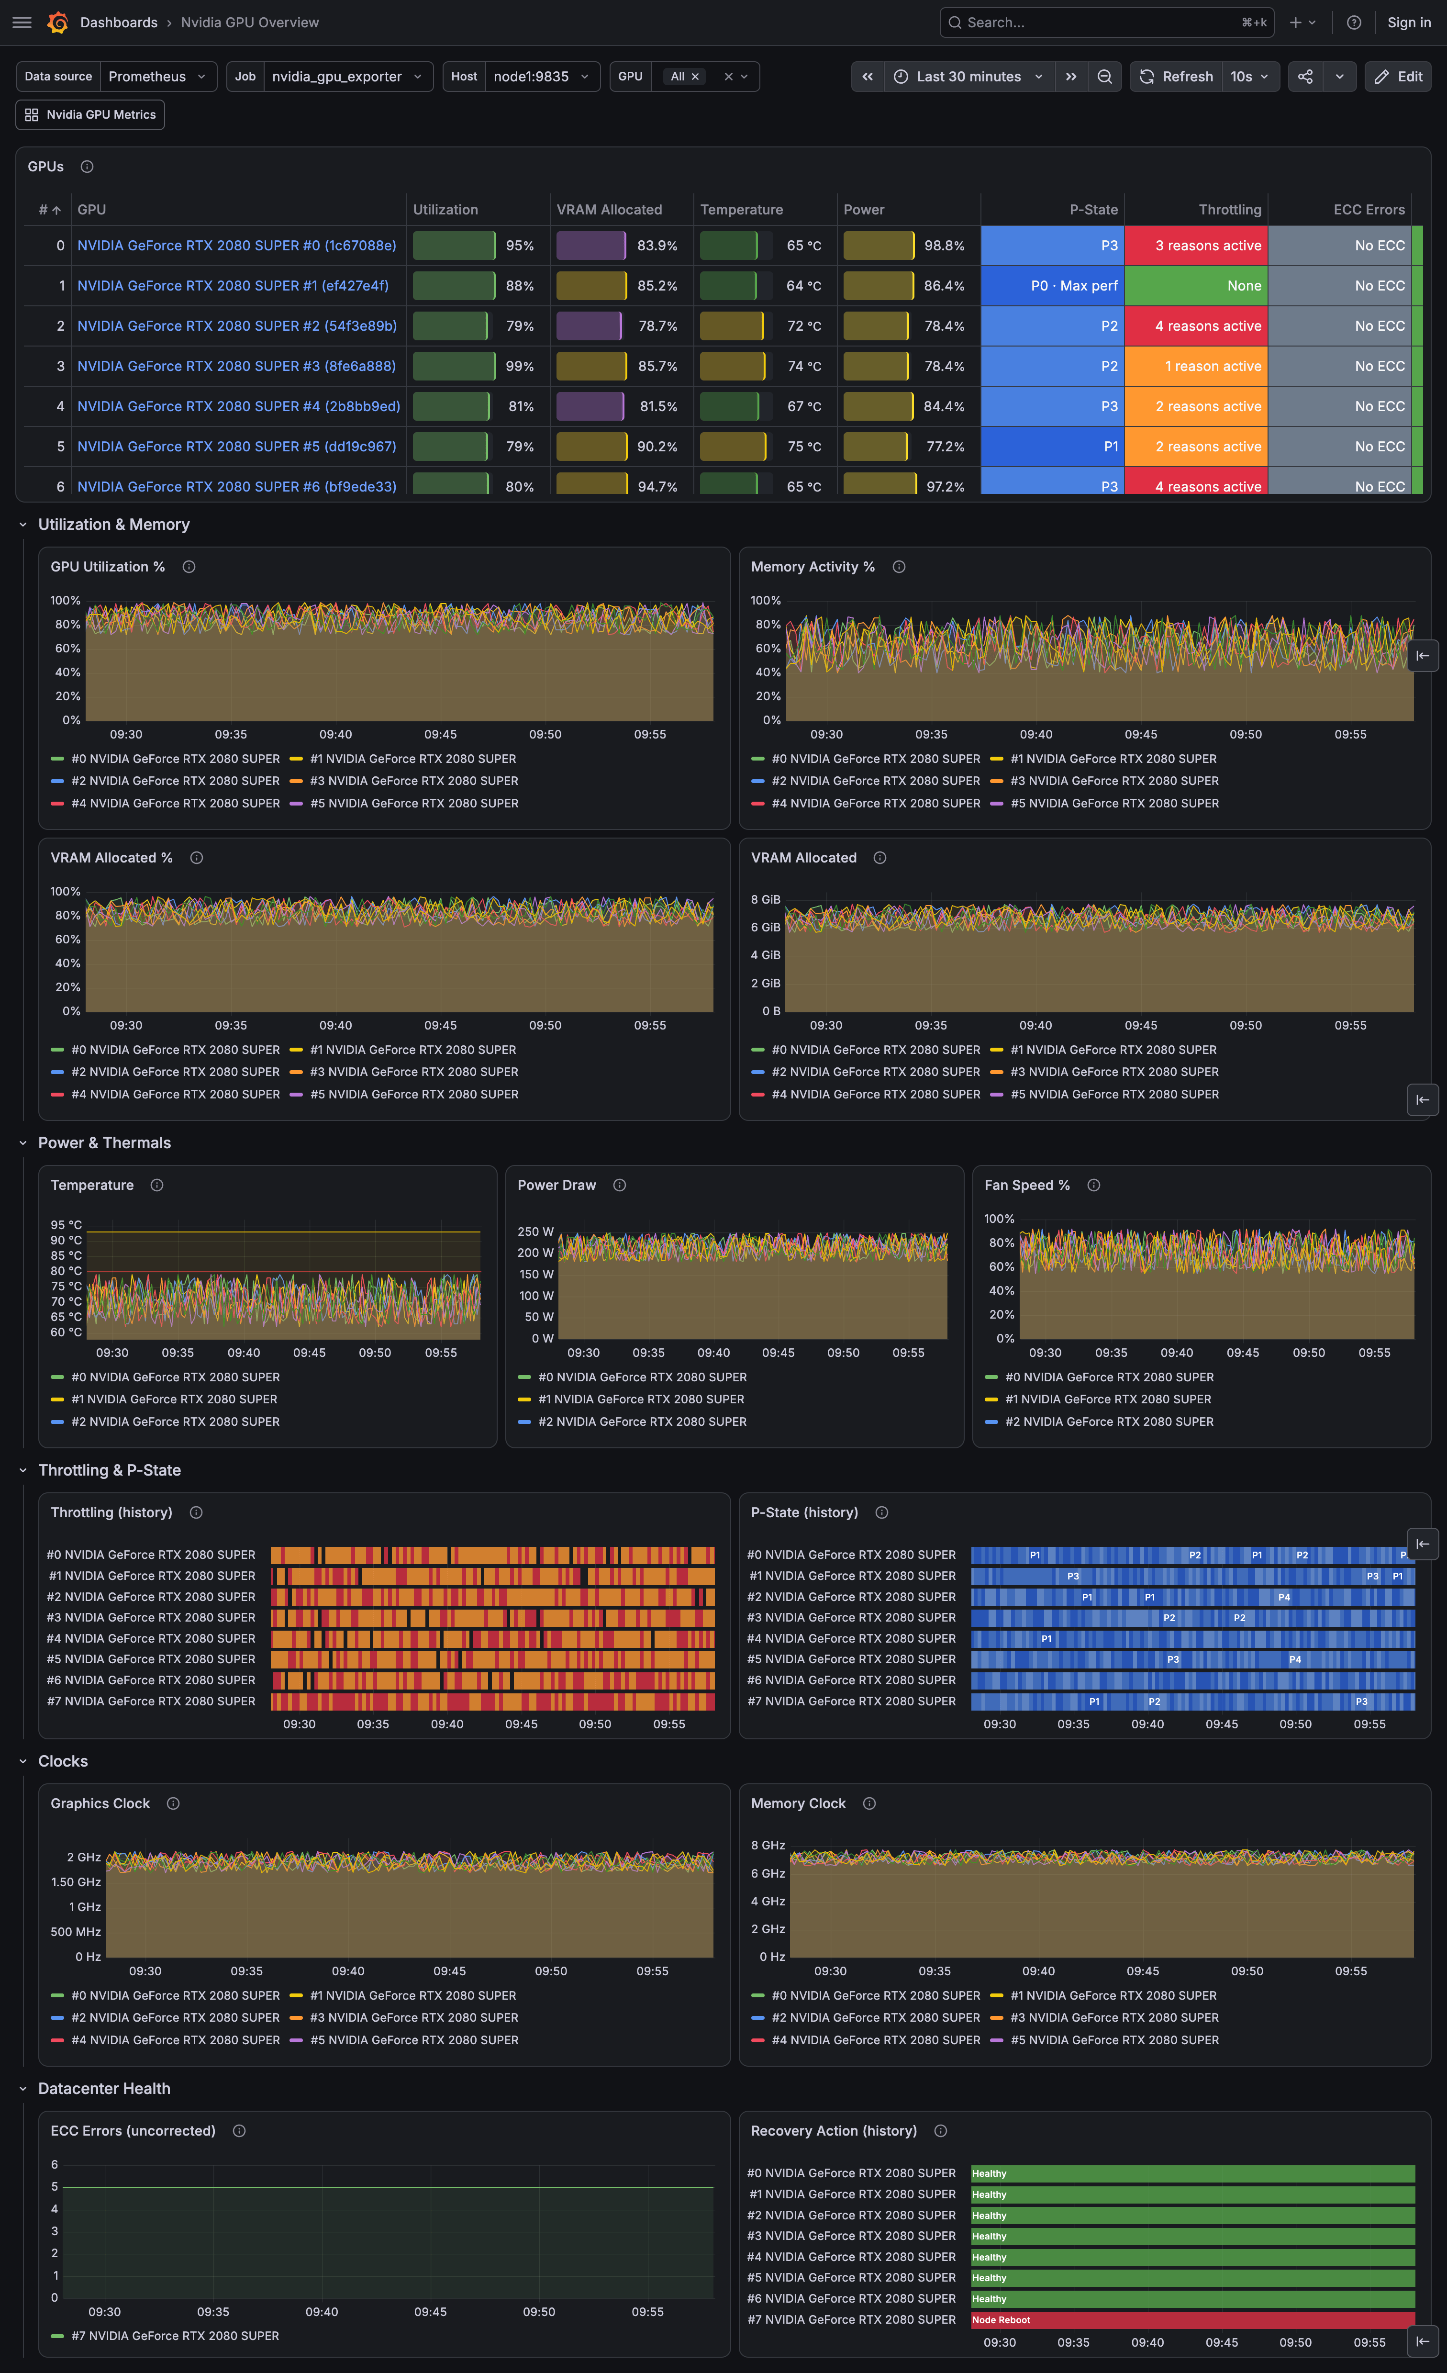Image resolution: width=1447 pixels, height=2373 pixels.
Task: Click the Grafana logo icon
Action: (58, 22)
